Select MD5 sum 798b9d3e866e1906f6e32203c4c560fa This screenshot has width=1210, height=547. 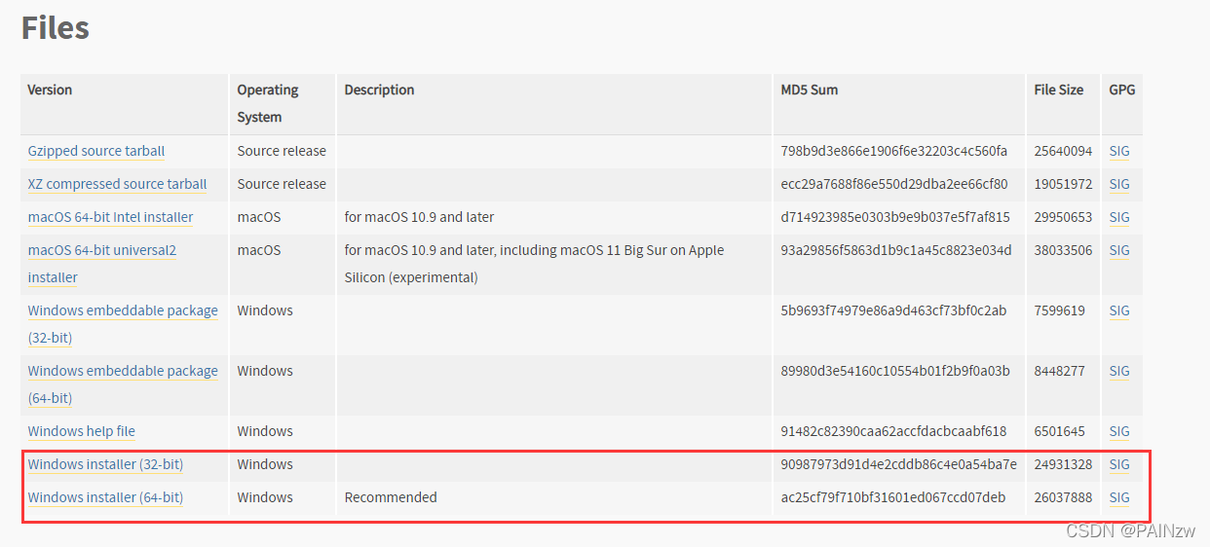point(894,151)
